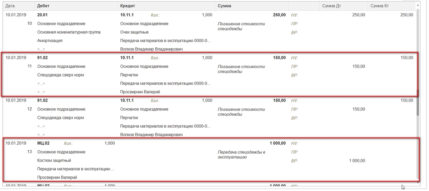Select debit account 20.01 in entry 10

[43, 15]
